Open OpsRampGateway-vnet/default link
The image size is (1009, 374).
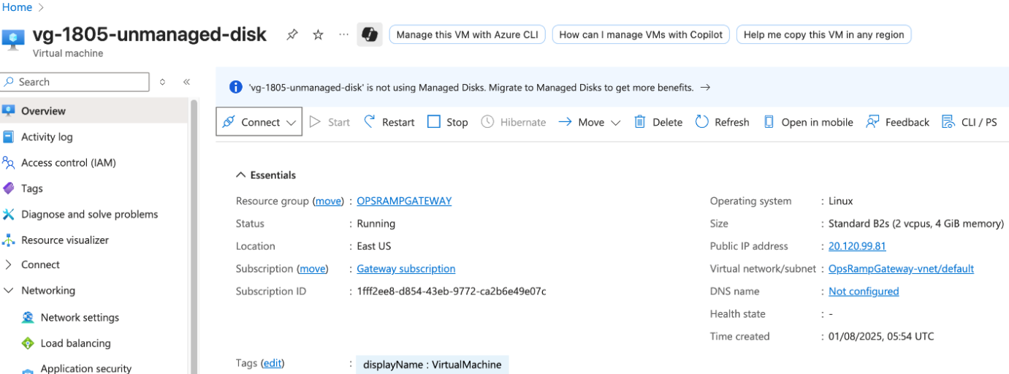coord(901,269)
